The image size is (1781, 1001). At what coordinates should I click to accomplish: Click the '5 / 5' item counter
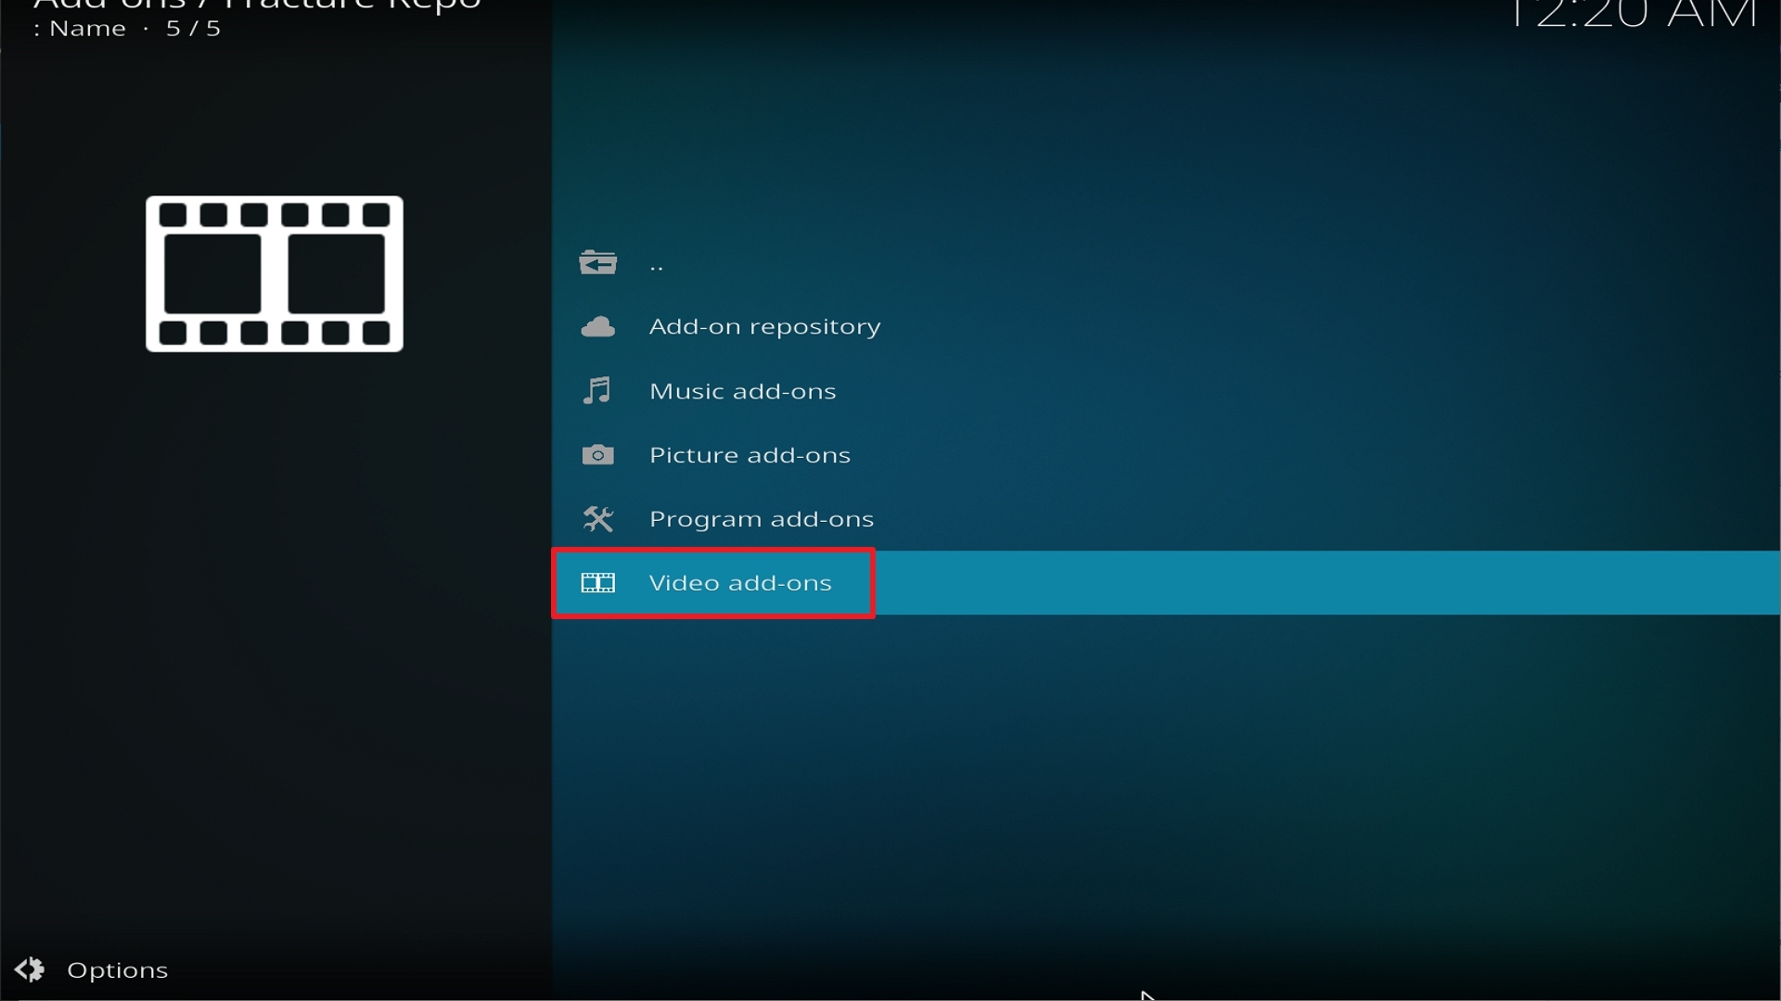click(193, 29)
